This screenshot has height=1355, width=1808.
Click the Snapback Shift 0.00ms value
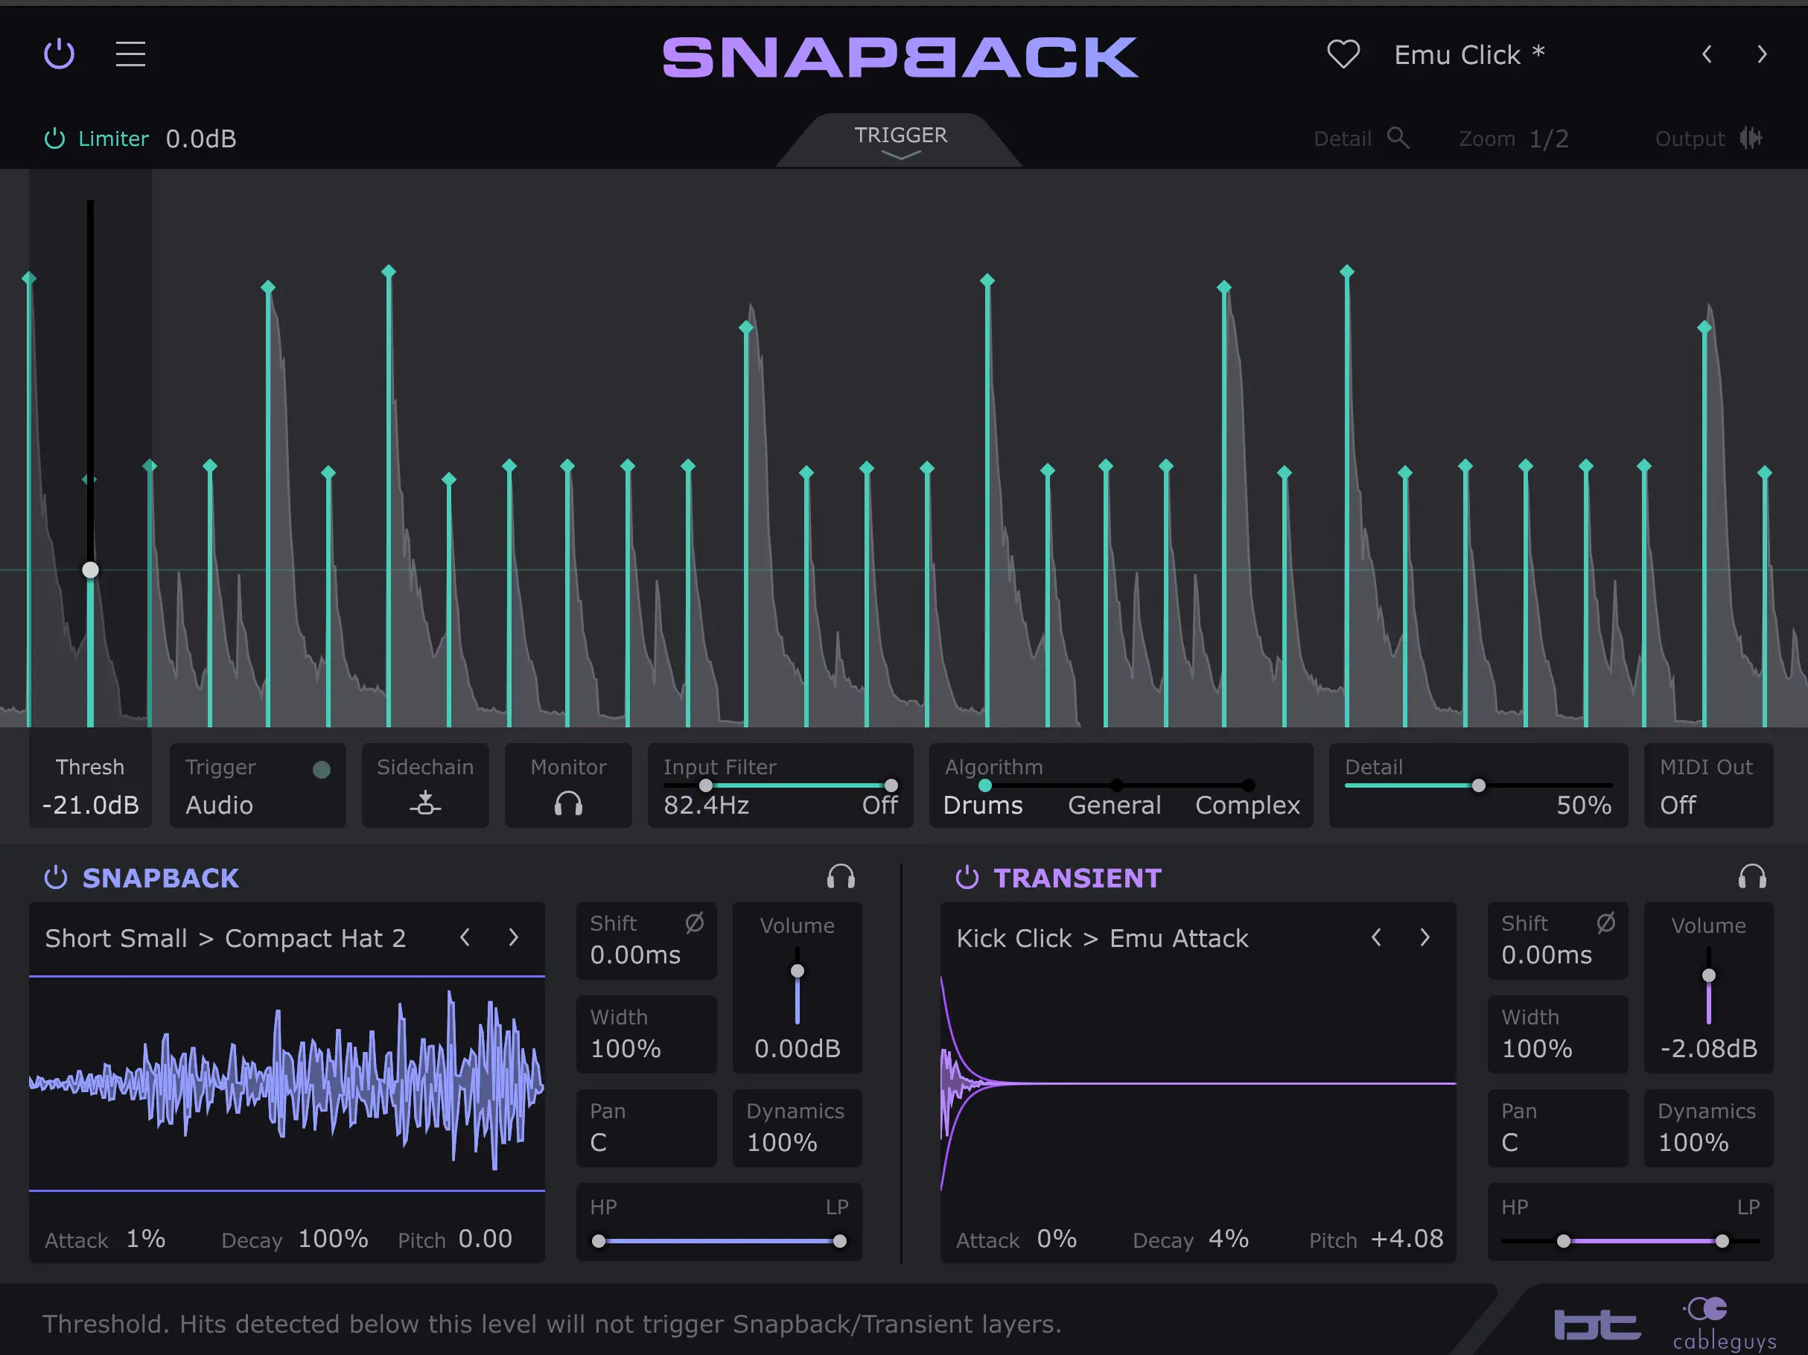635,954
